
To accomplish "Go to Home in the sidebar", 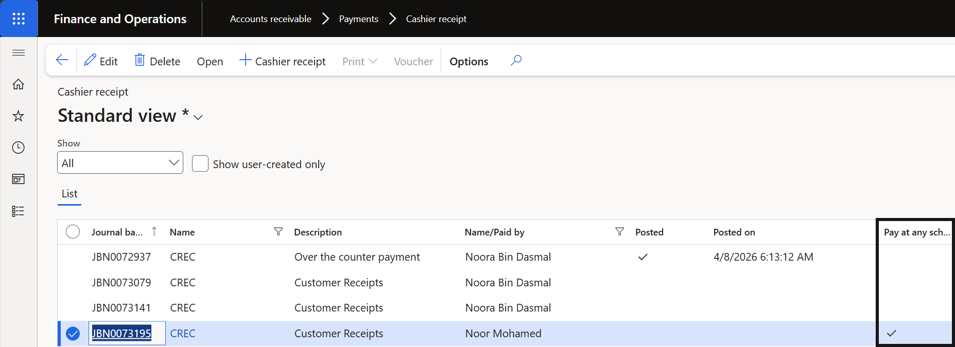I will coord(19,84).
